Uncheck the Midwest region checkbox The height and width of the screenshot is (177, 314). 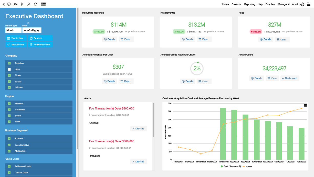click(x=9, y=104)
